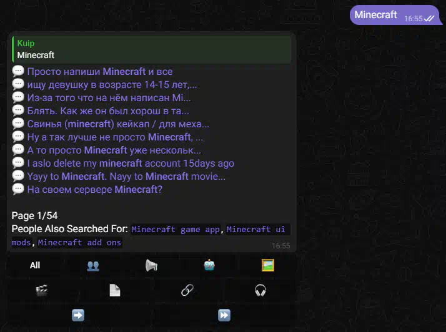446x332 pixels.
Task: Copy suggestion "Minecraft add ons"
Action: point(79,242)
